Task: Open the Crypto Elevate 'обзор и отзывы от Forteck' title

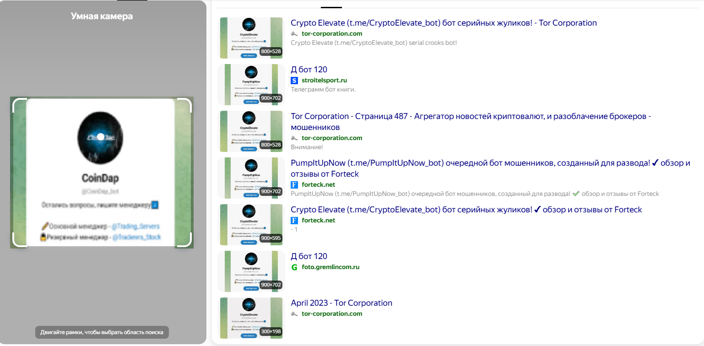Action: (466, 210)
